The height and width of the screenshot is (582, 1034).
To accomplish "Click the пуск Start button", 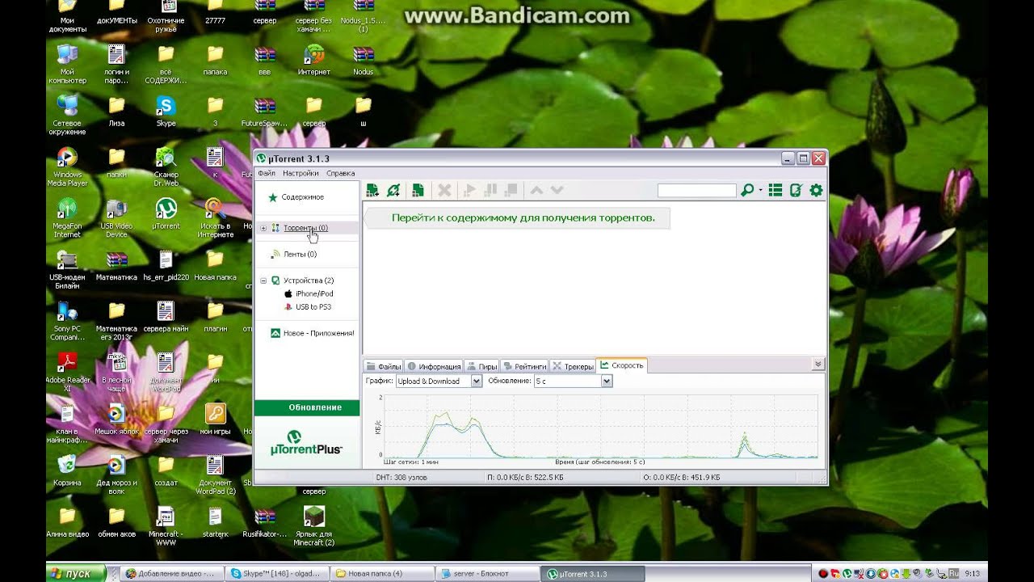I will [75, 573].
